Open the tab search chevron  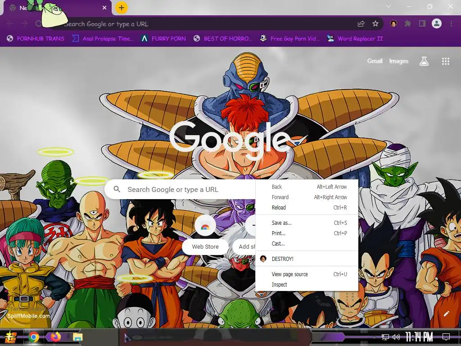[389, 6]
